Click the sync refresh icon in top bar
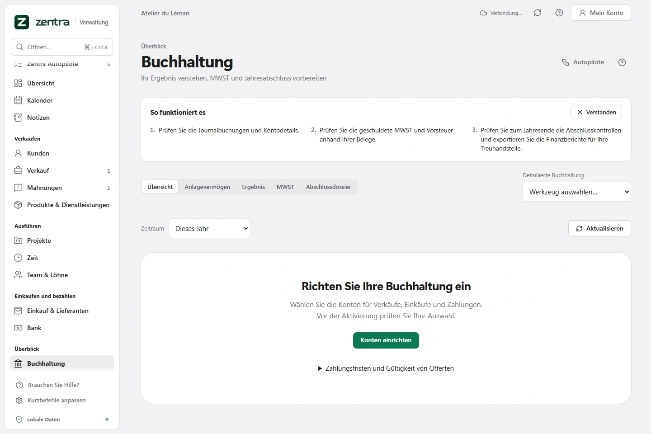The width and height of the screenshot is (651, 434). (x=538, y=13)
